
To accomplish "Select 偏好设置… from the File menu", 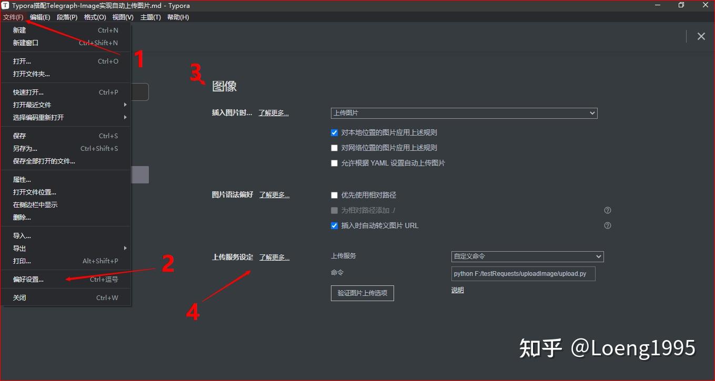I will [x=29, y=279].
